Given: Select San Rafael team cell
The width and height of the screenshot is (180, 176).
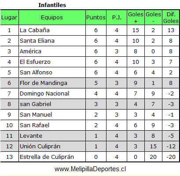Looking at the screenshot, I should tap(52, 125).
